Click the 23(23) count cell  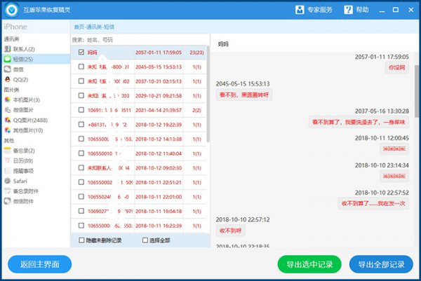pos(196,53)
